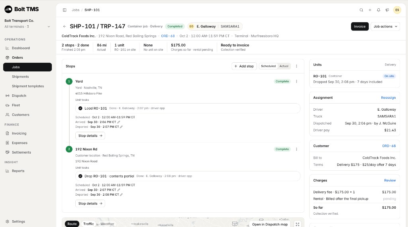Switch stops view to Actual
This screenshot has height=227, width=408.
(284, 66)
